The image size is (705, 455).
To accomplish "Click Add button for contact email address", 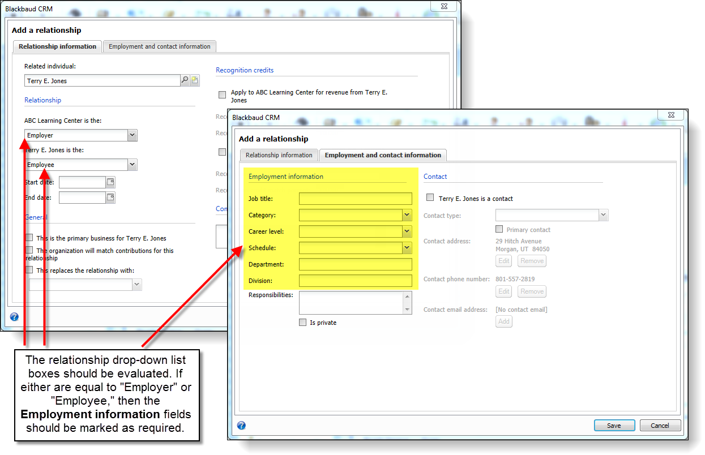I will (504, 321).
